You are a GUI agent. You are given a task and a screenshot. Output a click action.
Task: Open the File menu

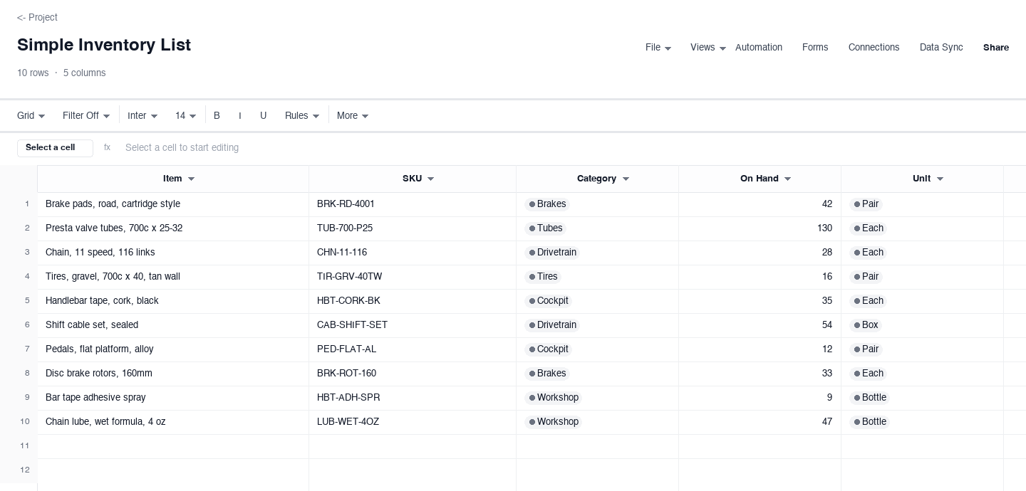[x=658, y=48]
